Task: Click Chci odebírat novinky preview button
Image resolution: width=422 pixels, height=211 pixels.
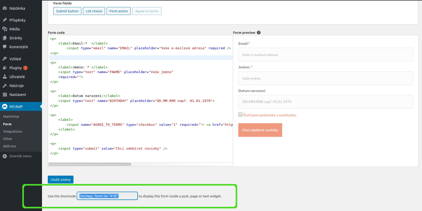Action: point(260,130)
